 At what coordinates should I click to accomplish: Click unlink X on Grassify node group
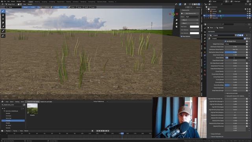pos(249,39)
